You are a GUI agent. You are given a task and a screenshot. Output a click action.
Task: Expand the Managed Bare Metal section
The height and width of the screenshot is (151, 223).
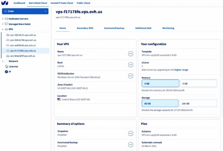tap(3, 24)
